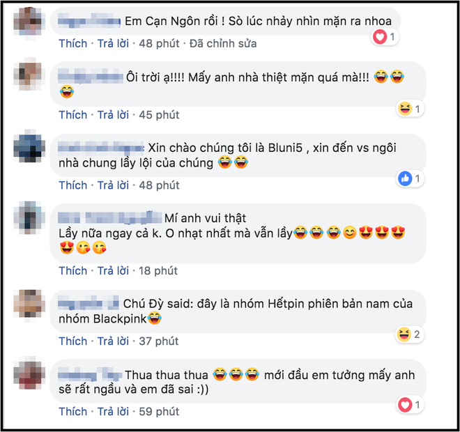
Task: Click thumbs-up reaction on Bluni5 comment
Action: 410,178
